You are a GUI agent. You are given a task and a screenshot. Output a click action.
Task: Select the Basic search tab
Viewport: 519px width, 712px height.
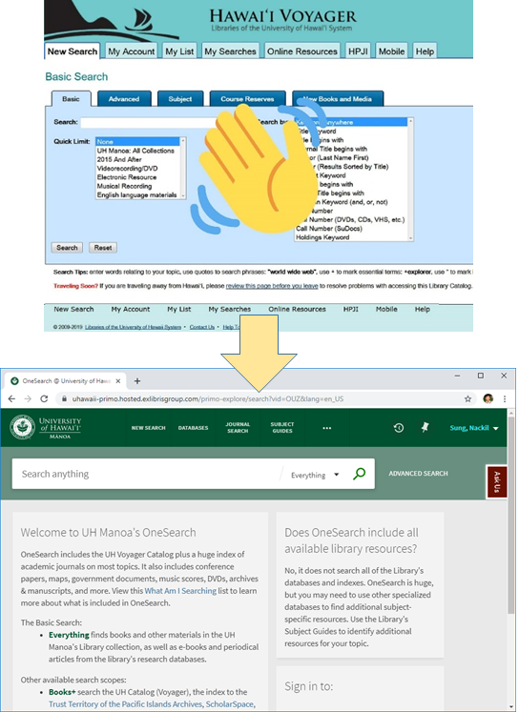tap(71, 99)
